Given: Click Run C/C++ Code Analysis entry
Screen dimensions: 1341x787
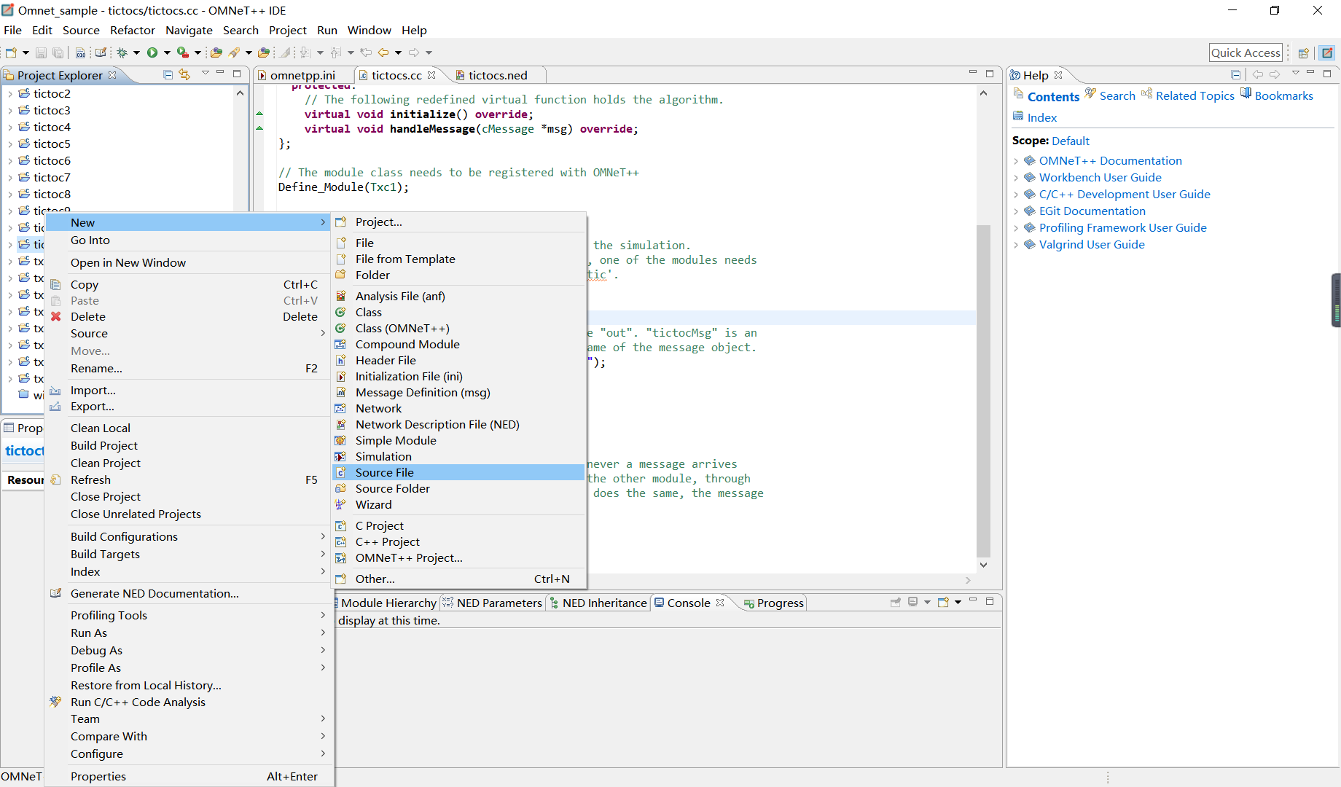Looking at the screenshot, I should [x=188, y=702].
